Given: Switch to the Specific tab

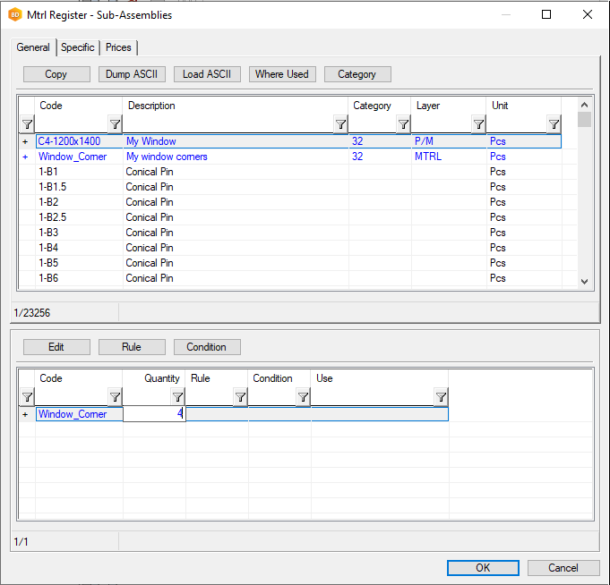Looking at the screenshot, I should point(78,47).
